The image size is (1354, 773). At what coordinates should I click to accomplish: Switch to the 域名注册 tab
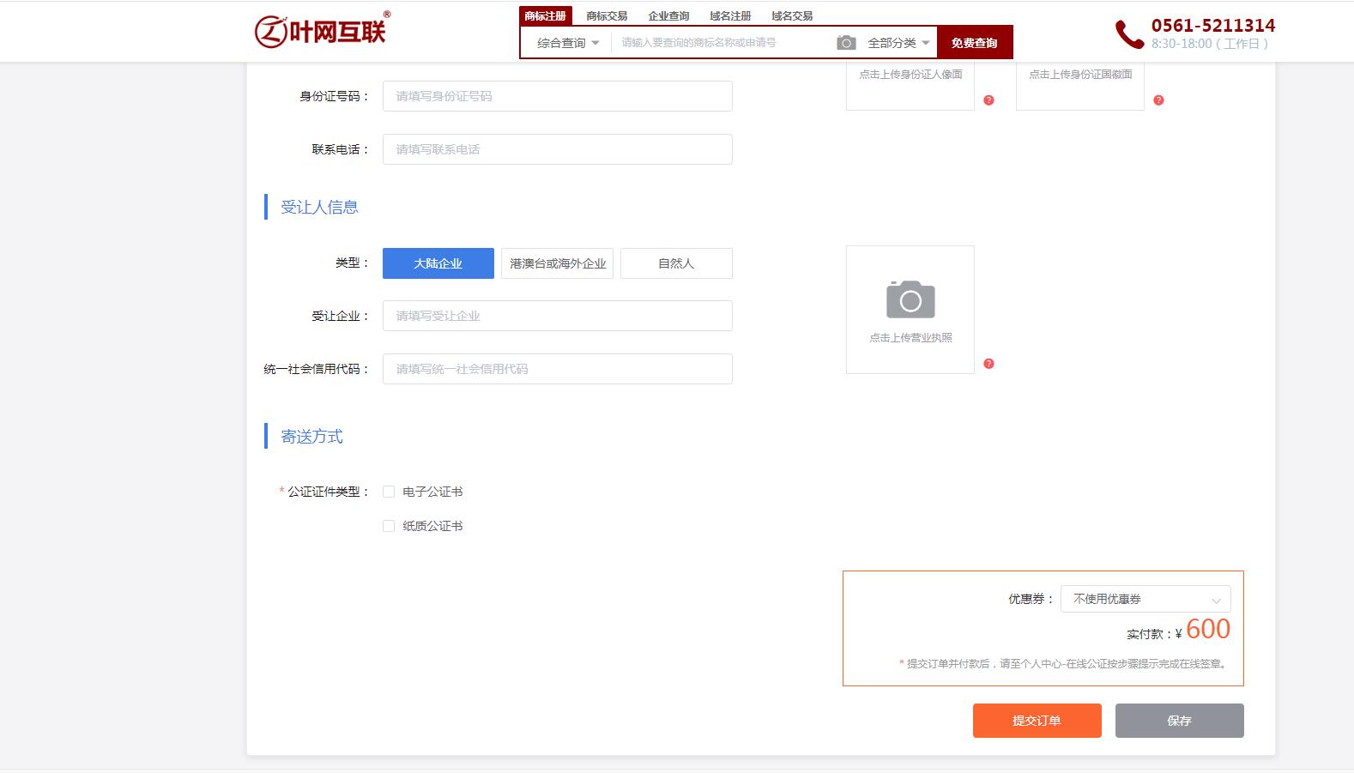(730, 16)
